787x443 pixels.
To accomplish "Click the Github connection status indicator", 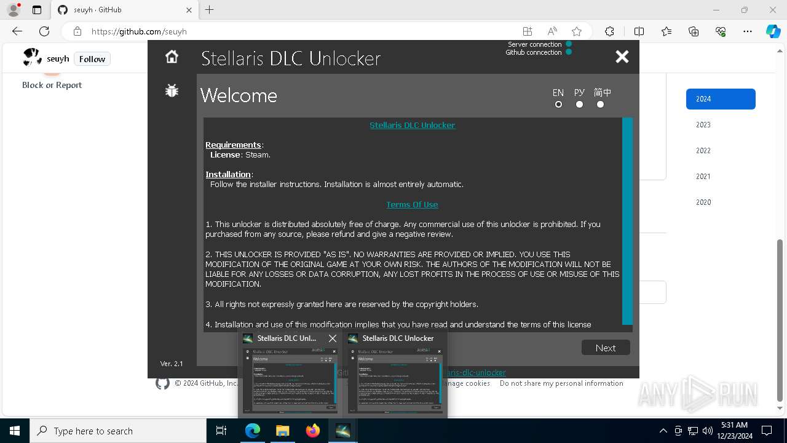I will click(x=569, y=52).
